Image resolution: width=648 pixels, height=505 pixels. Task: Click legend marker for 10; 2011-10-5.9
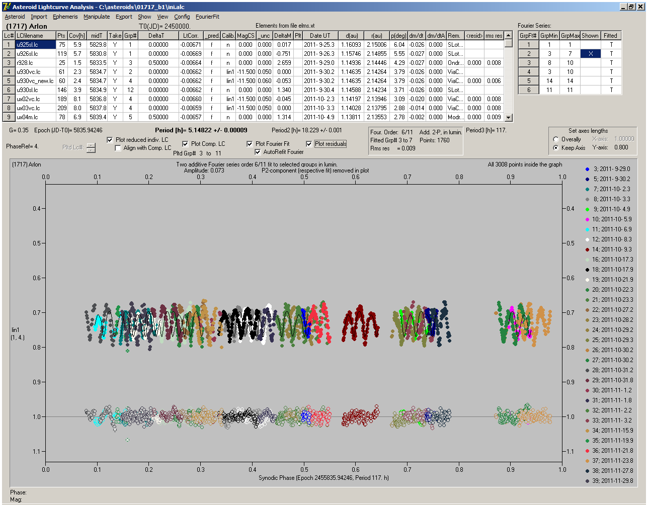pyautogui.click(x=588, y=219)
